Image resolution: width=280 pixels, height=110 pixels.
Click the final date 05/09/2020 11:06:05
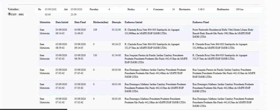(x=80, y=32)
